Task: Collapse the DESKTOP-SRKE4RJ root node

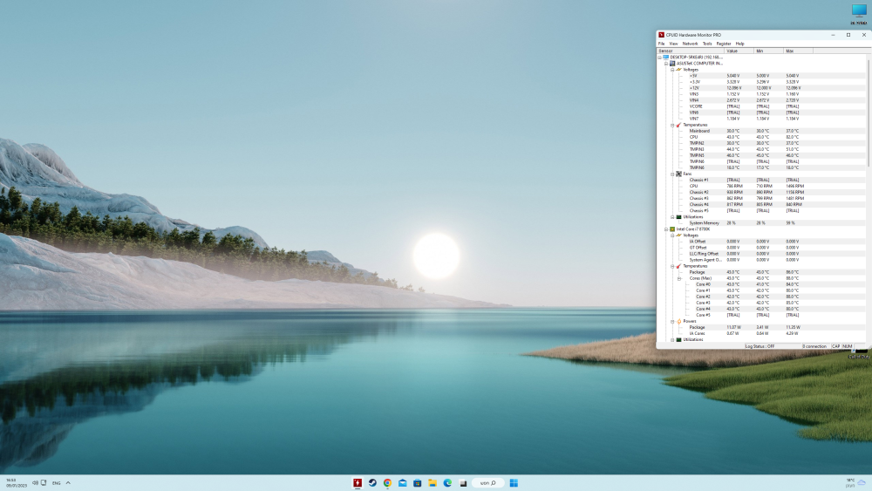Action: pos(659,58)
